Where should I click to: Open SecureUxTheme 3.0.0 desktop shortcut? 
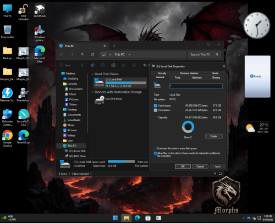(24, 118)
